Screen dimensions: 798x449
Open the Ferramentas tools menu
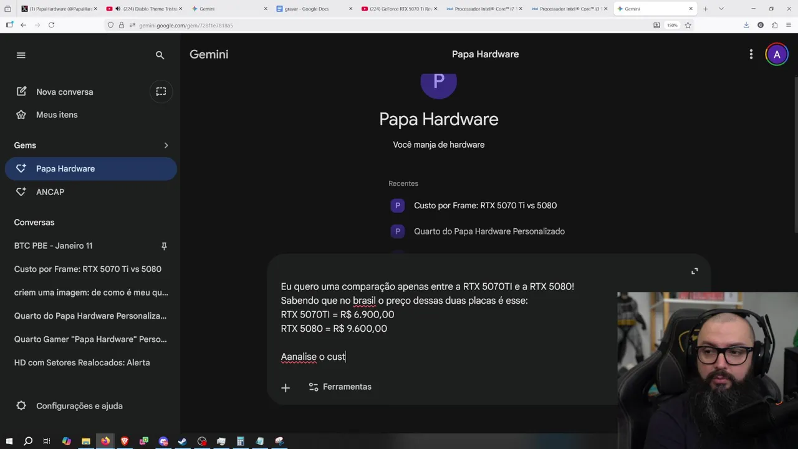coord(340,387)
